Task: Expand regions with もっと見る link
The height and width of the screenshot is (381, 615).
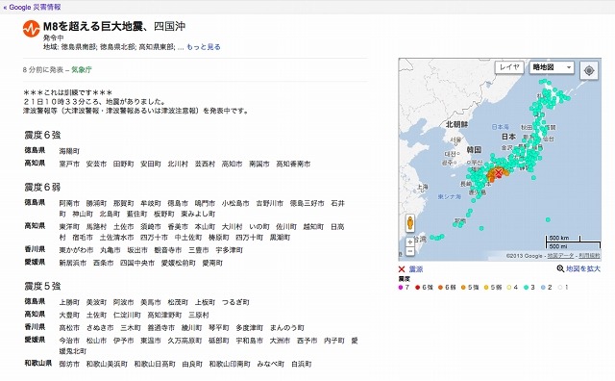Action: (204, 47)
